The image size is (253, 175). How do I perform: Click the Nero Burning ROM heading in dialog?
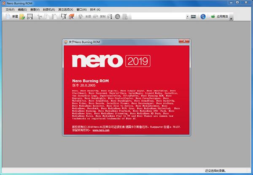(90, 81)
